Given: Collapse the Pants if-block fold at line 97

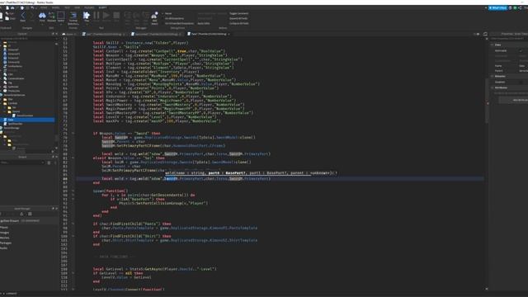Looking at the screenshot, I should click(73, 224).
